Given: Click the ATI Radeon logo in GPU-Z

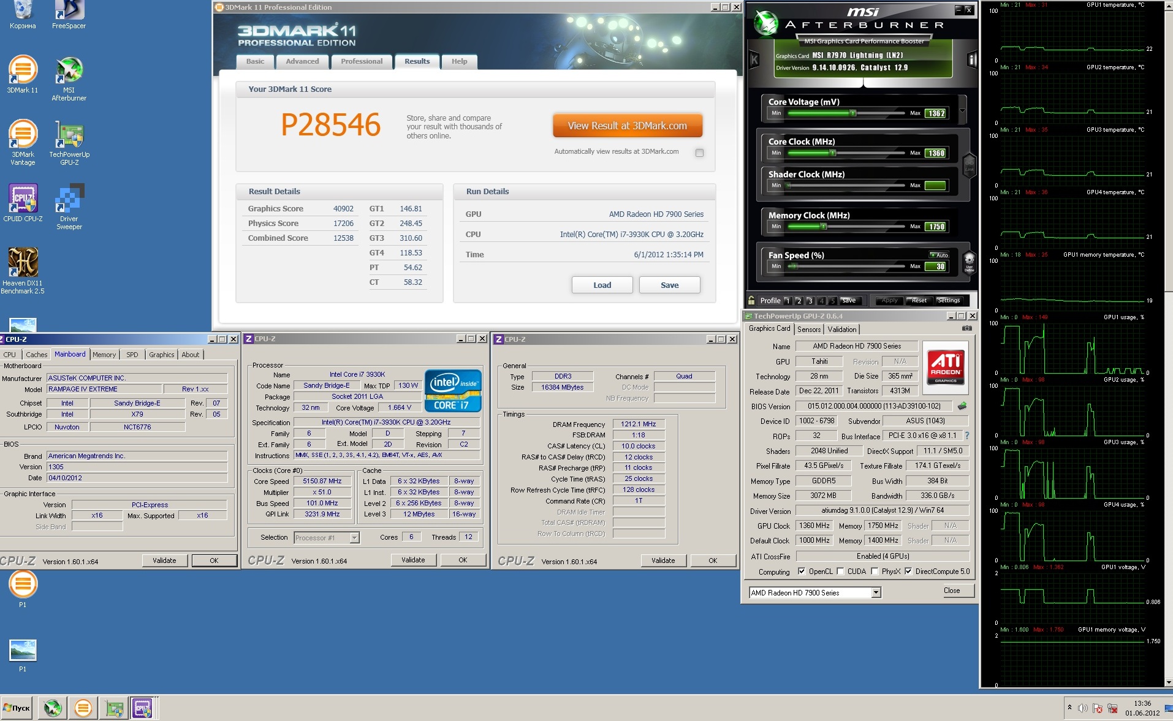Looking at the screenshot, I should coord(946,367).
